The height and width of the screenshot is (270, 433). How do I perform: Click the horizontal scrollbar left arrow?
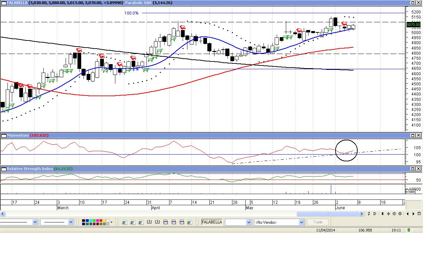tap(3, 214)
